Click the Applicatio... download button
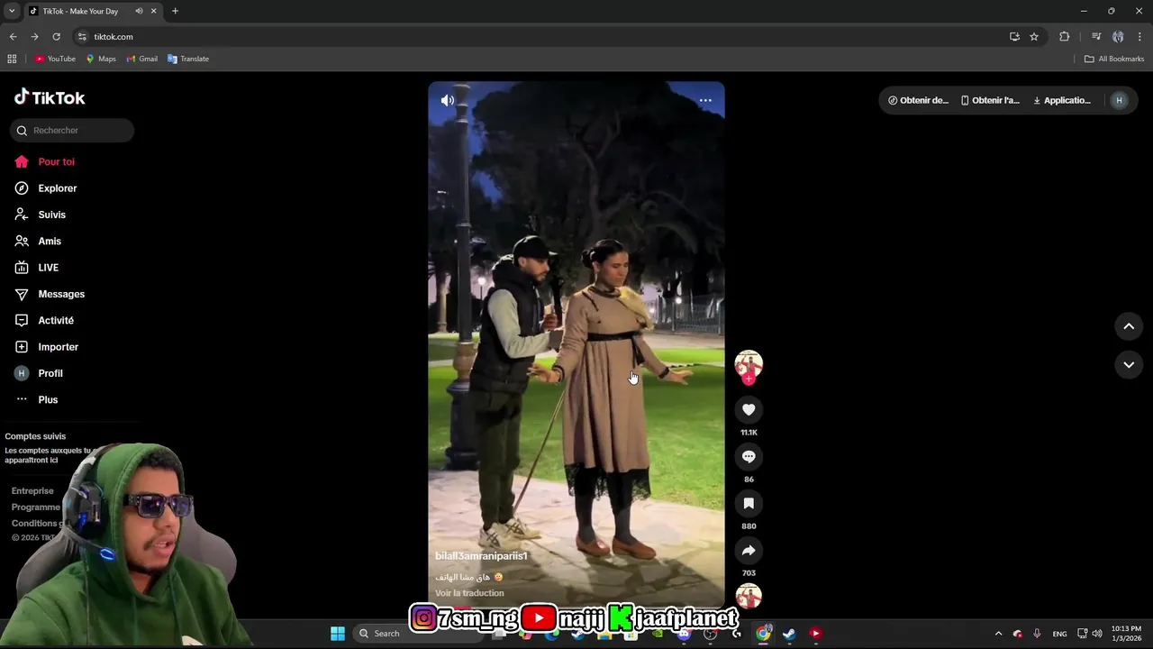Image resolution: width=1153 pixels, height=649 pixels. coord(1062,100)
